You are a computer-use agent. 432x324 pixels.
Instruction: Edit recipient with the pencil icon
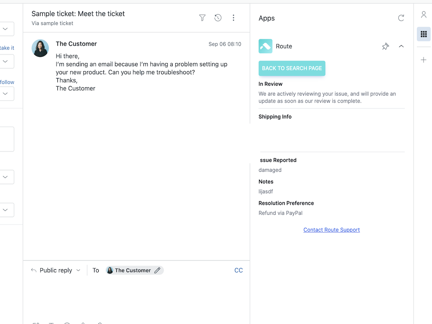[x=157, y=270]
